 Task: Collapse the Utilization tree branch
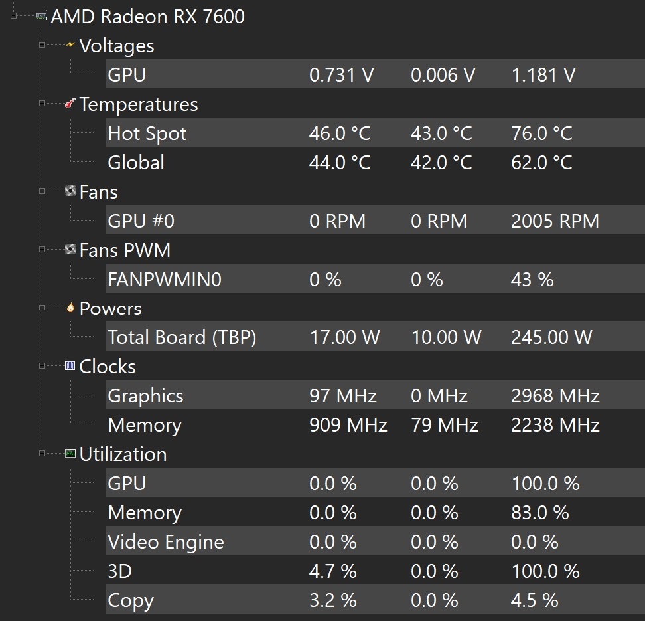click(x=42, y=454)
